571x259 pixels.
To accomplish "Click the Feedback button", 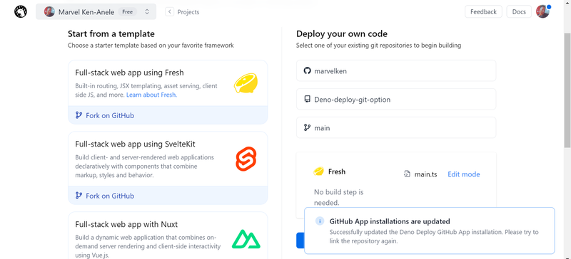I will (483, 11).
